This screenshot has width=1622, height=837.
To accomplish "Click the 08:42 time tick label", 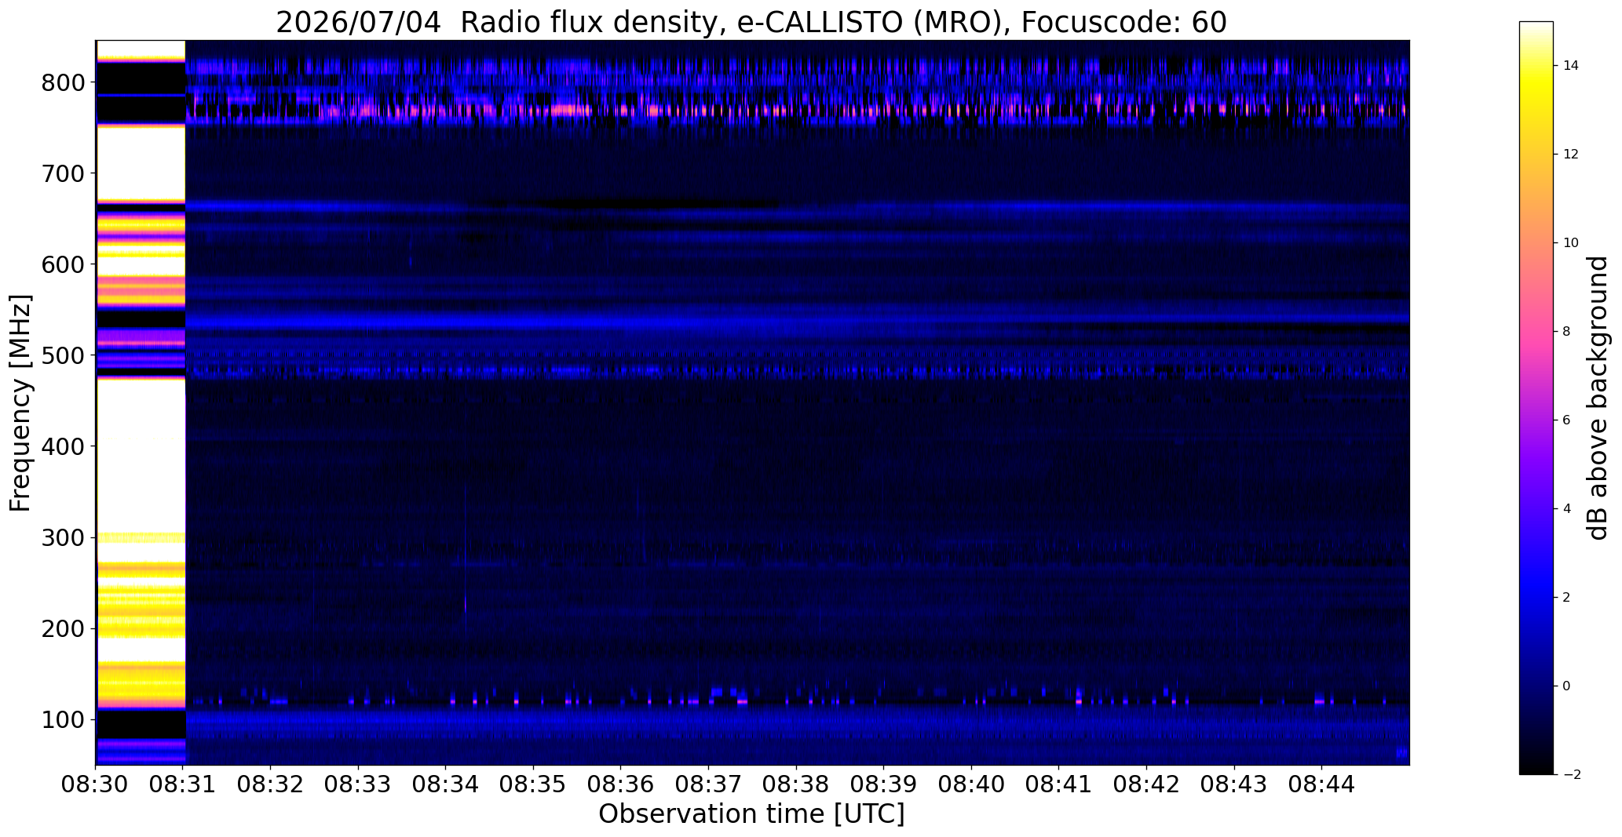I will tap(1146, 784).
